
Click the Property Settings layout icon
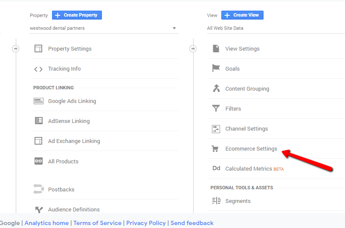(x=38, y=48)
